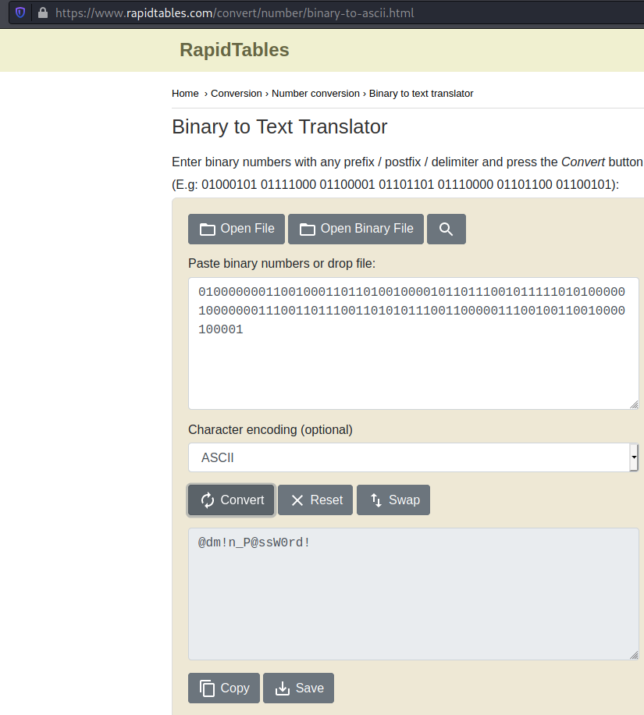Viewport: 644px width, 715px height.
Task: Click inside the binary numbers input box
Action: point(412,367)
